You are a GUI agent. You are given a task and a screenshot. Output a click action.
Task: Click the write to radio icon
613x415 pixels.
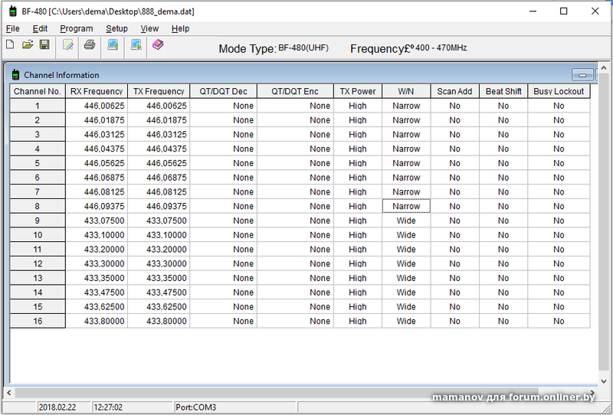[x=136, y=45]
